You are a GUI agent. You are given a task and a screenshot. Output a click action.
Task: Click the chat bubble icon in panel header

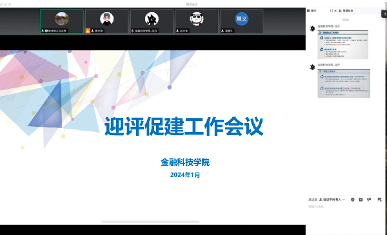[308, 10]
